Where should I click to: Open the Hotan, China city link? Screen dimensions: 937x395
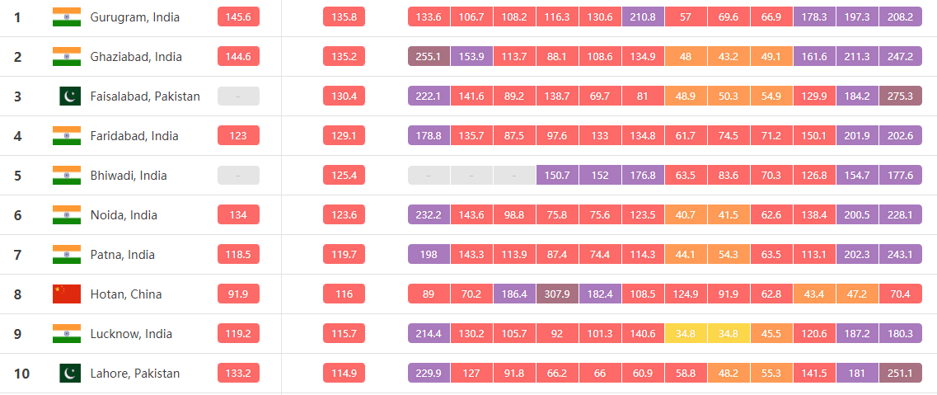tap(126, 294)
